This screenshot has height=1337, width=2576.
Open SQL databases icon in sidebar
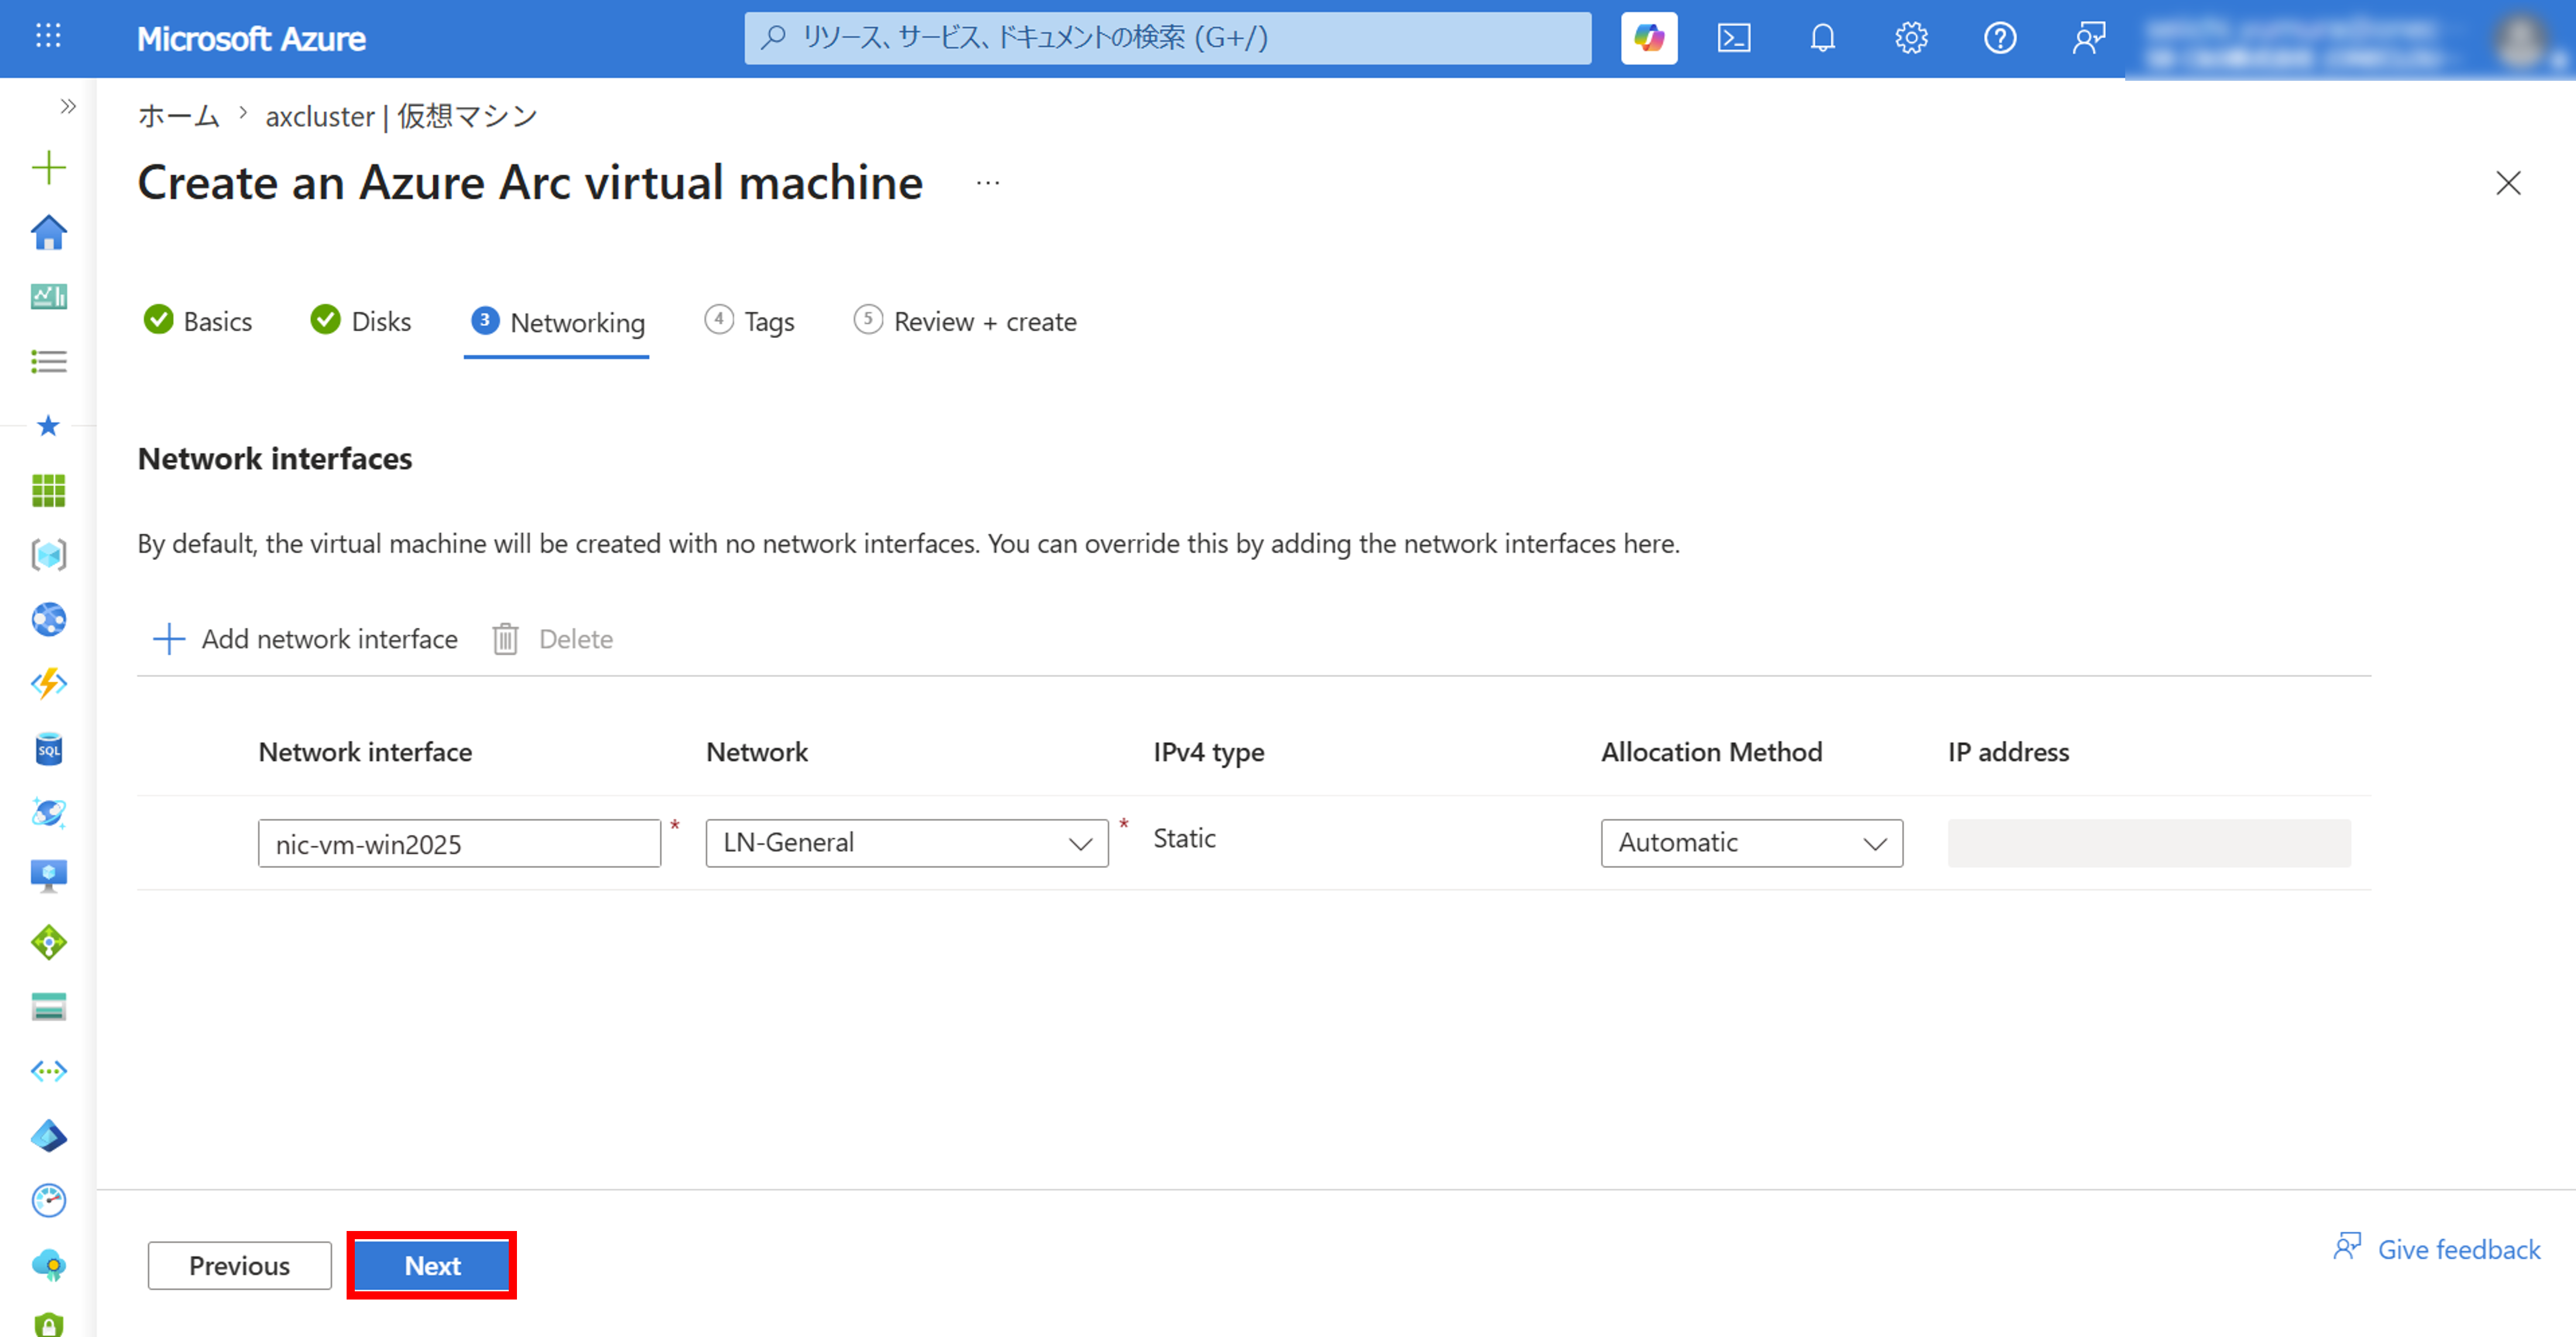(x=48, y=749)
